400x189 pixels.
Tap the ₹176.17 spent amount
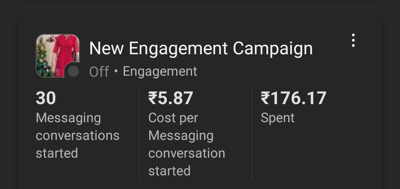click(x=293, y=98)
